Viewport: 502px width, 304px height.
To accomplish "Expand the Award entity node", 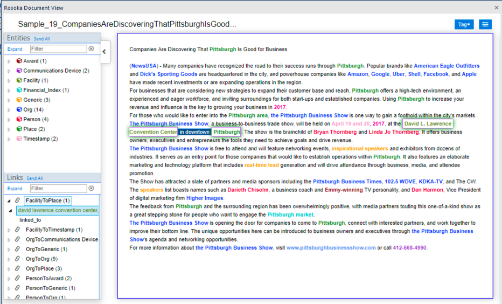I will point(9,61).
